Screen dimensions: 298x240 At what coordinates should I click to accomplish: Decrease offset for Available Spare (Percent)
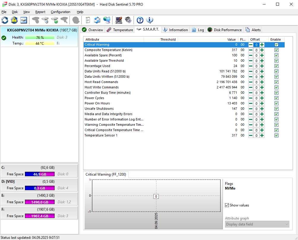[251, 55]
